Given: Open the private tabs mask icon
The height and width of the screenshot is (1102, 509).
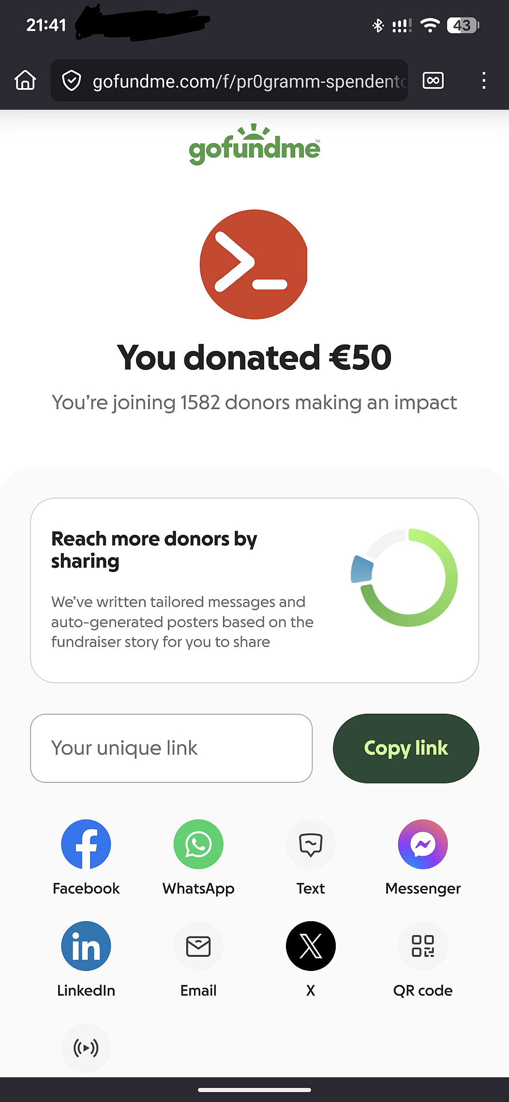Looking at the screenshot, I should (433, 80).
